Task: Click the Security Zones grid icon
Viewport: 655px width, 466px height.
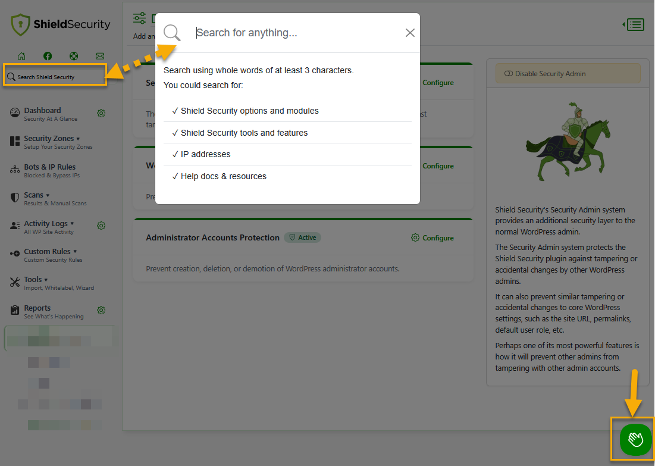Action: pos(15,141)
